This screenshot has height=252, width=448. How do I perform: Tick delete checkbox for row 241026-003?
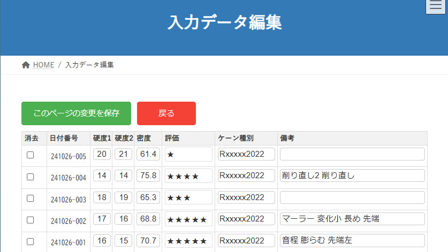click(x=31, y=198)
